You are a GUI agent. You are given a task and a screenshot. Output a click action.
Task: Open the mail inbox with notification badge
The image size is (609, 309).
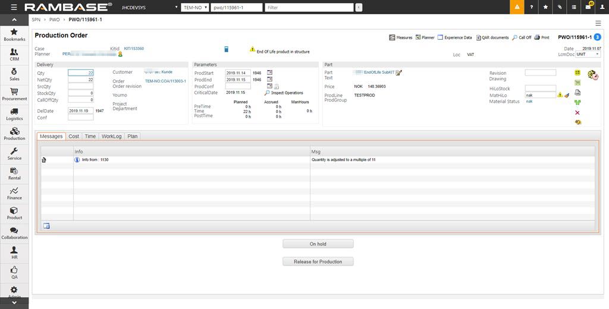(x=588, y=7)
